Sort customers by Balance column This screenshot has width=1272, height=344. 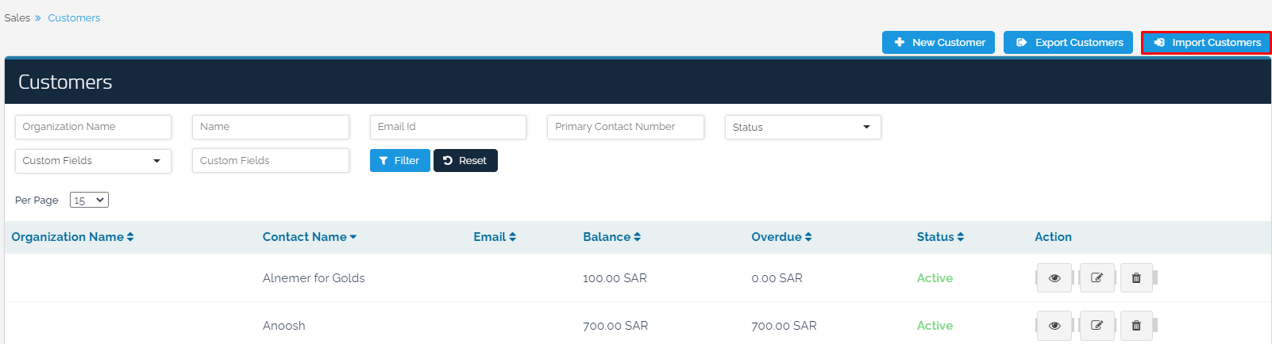click(611, 237)
